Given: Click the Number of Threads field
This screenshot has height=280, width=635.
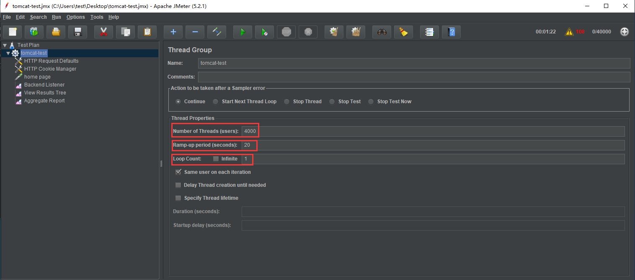Looking at the screenshot, I should [x=433, y=131].
